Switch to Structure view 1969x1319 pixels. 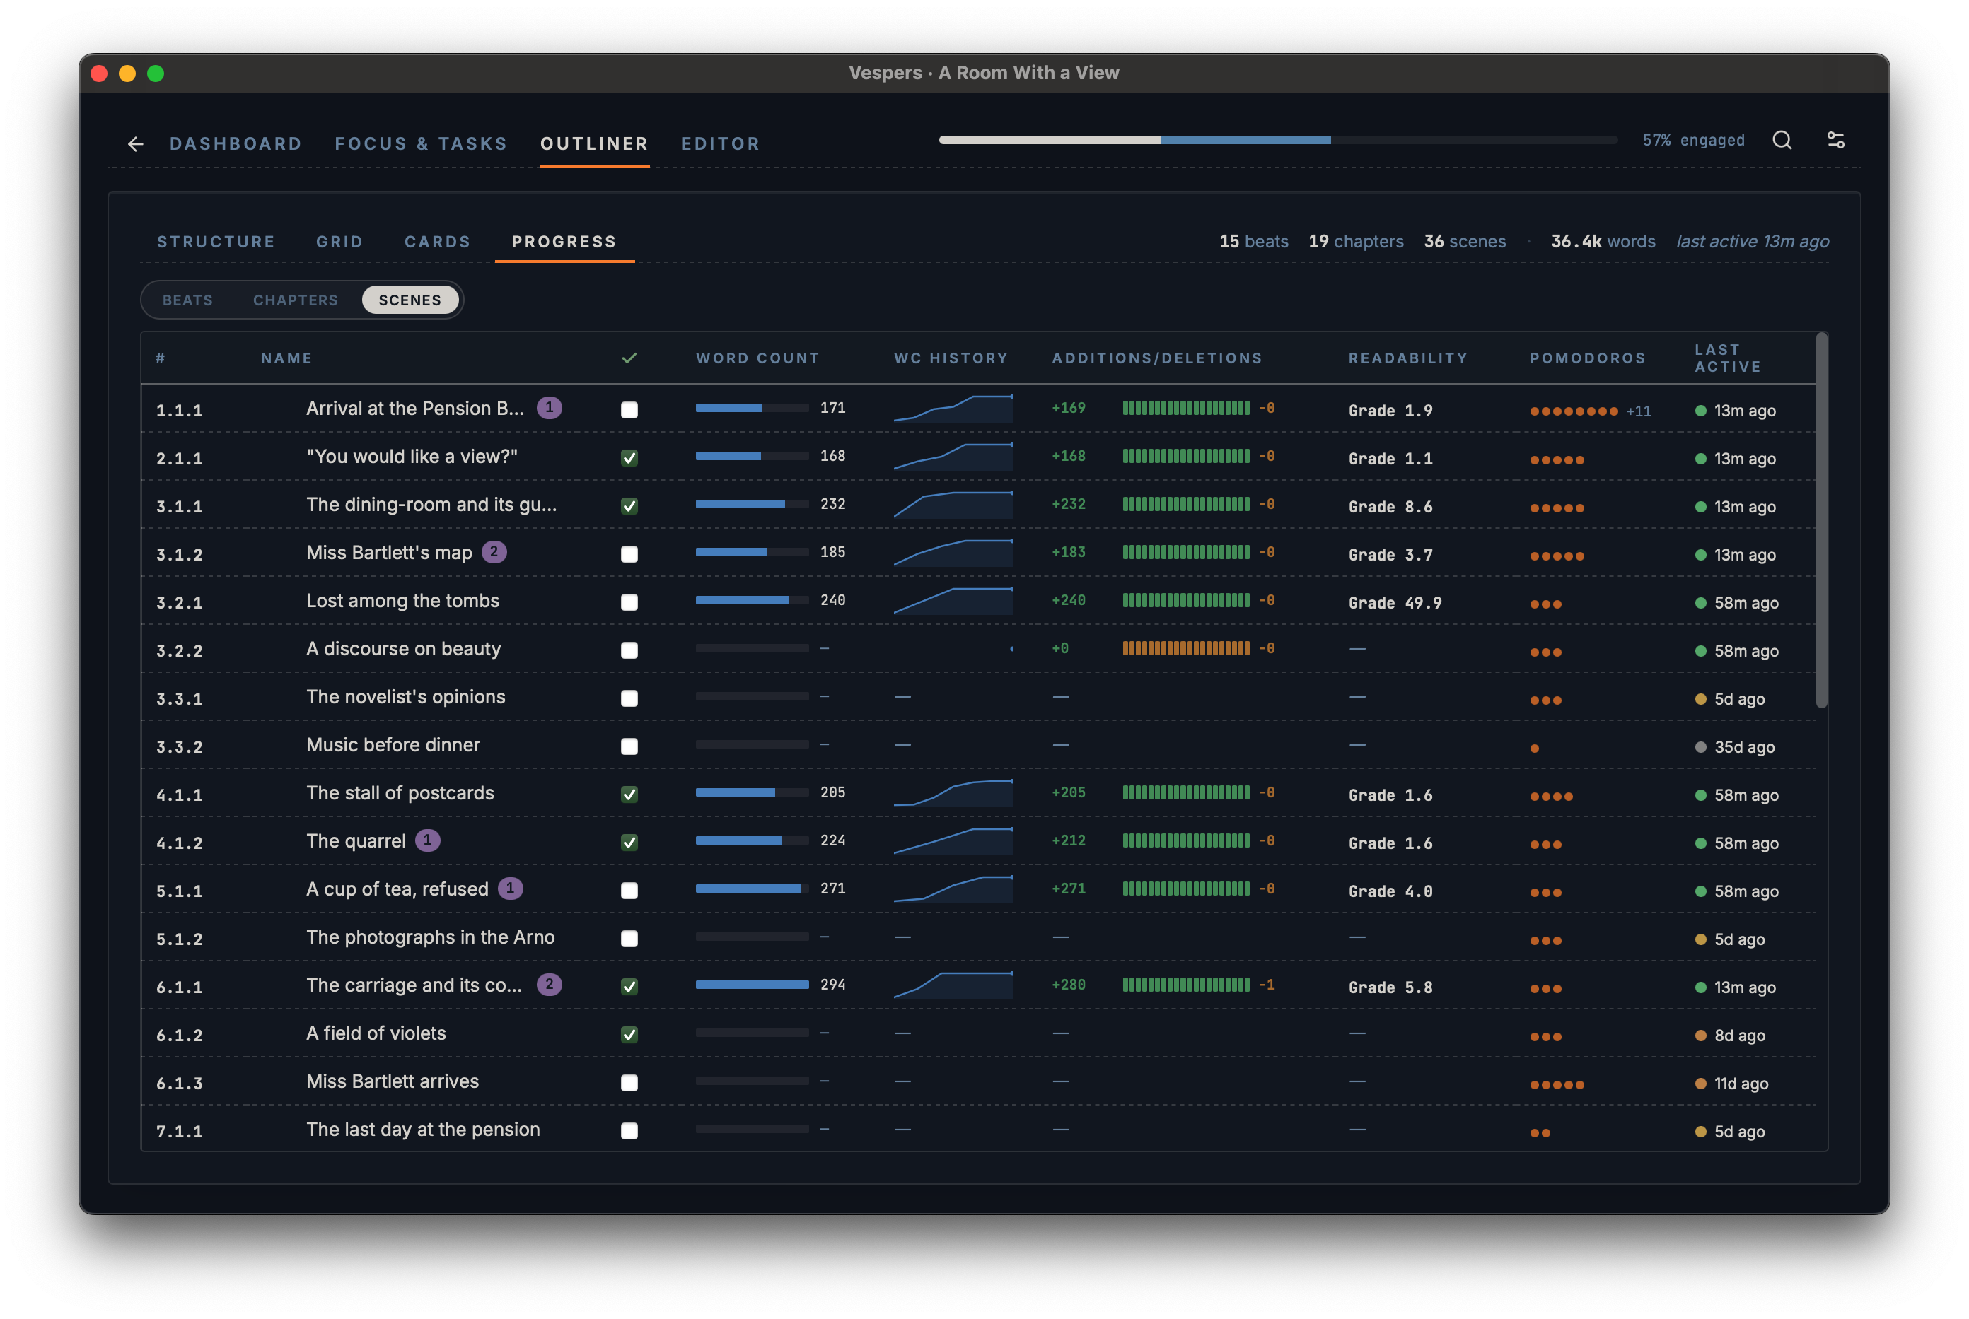click(216, 242)
